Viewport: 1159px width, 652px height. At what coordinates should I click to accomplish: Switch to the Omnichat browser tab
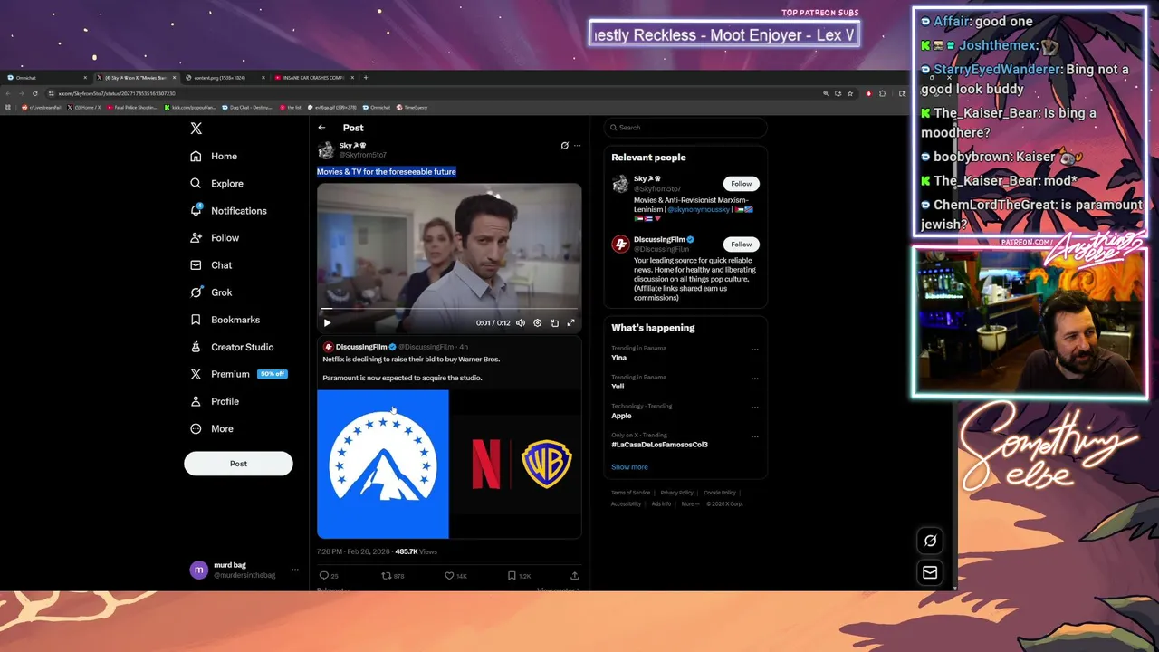45,78
